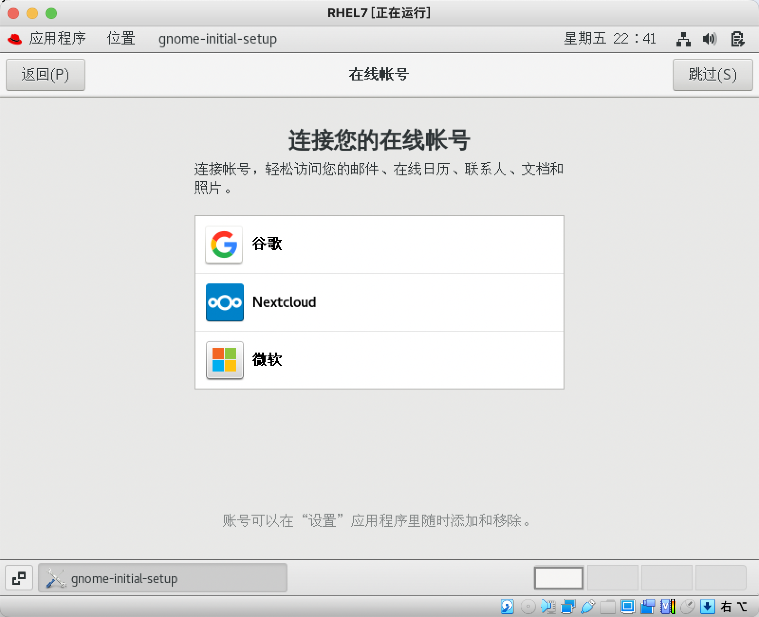Image resolution: width=759 pixels, height=617 pixels.
Task: Click VirtualBox hard disk activity icon
Action: click(x=507, y=606)
